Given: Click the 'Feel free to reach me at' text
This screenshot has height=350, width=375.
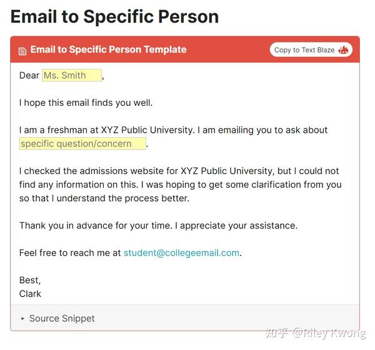Looking at the screenshot, I should point(70,253).
